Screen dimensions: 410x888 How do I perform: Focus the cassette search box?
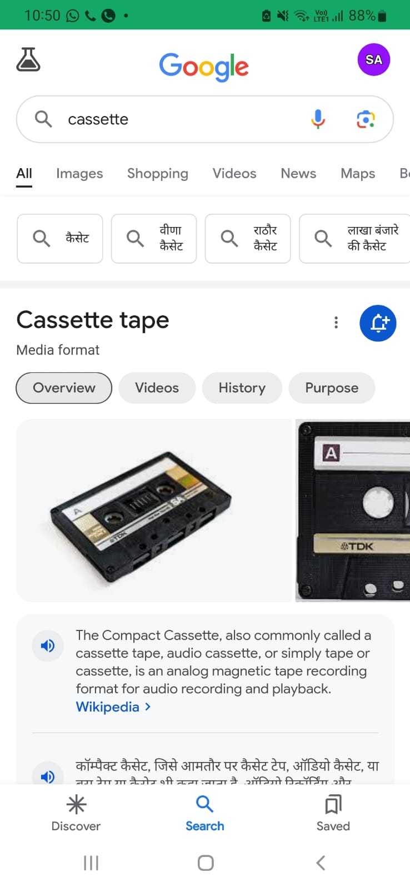tap(205, 119)
